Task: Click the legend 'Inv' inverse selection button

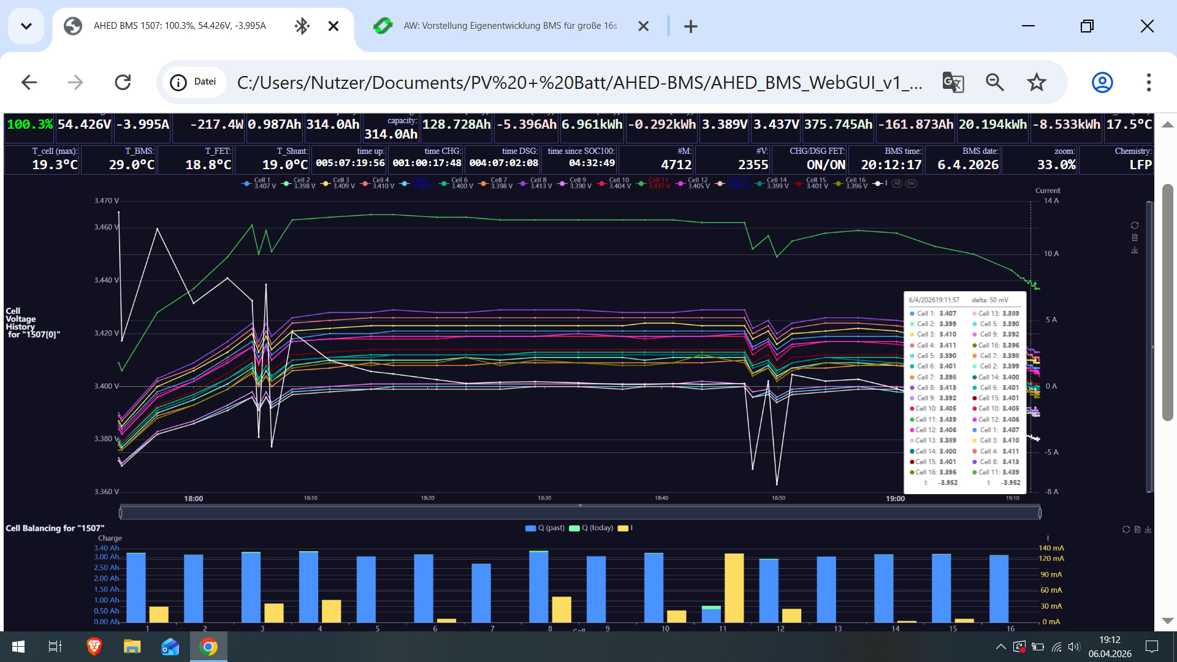Action: (x=912, y=183)
